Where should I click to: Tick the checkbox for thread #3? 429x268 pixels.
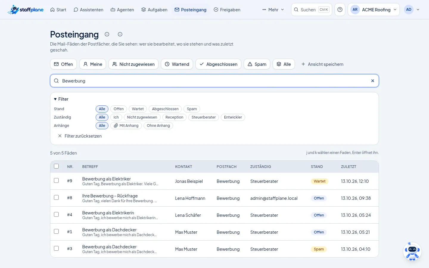point(56,248)
